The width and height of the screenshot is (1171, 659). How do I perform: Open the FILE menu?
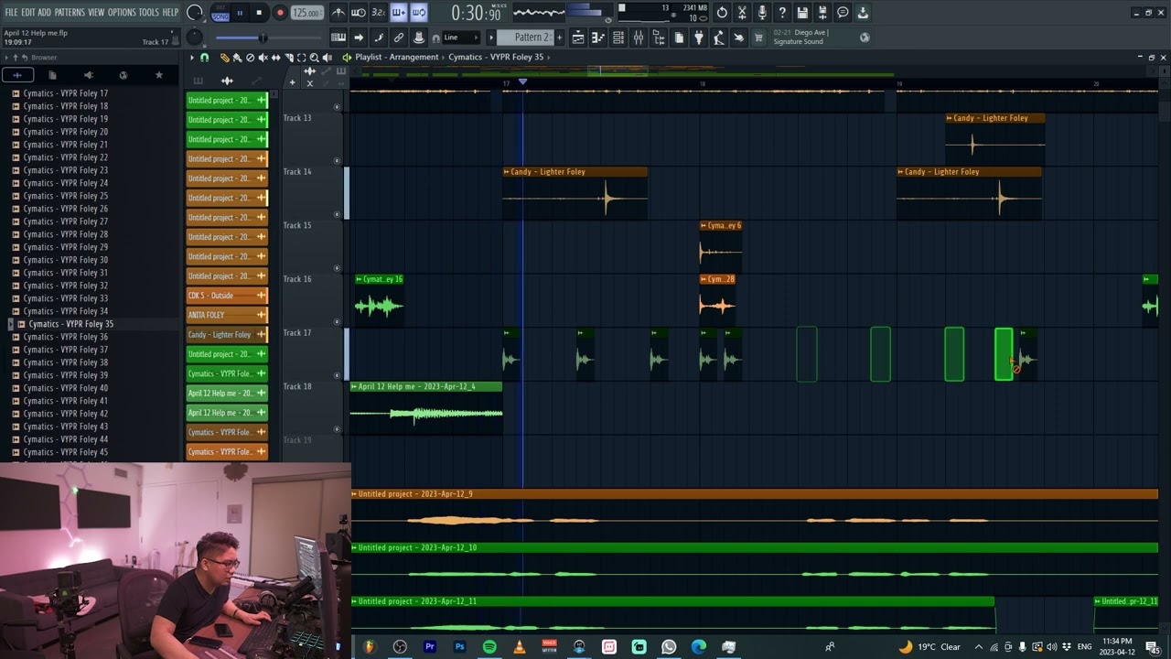[11, 13]
